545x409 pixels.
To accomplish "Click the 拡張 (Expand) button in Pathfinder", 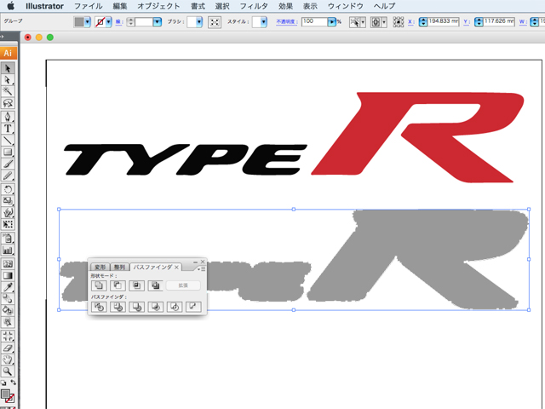I will [183, 285].
